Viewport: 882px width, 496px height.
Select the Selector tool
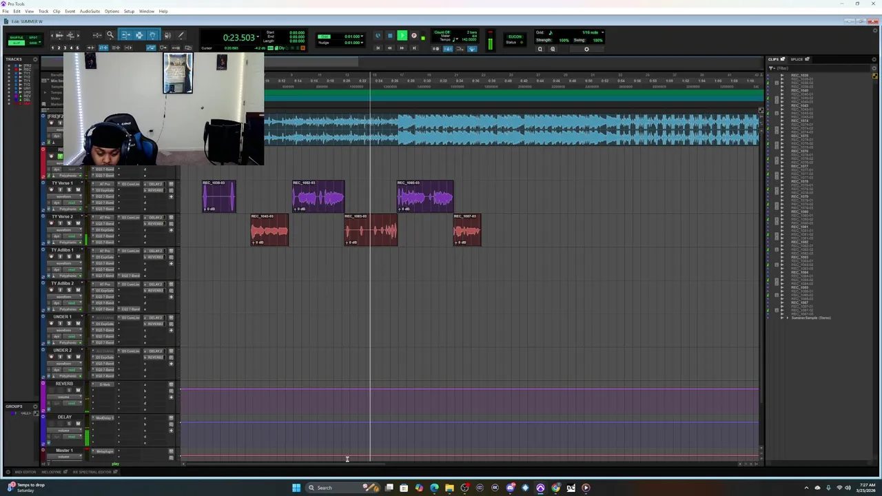139,35
